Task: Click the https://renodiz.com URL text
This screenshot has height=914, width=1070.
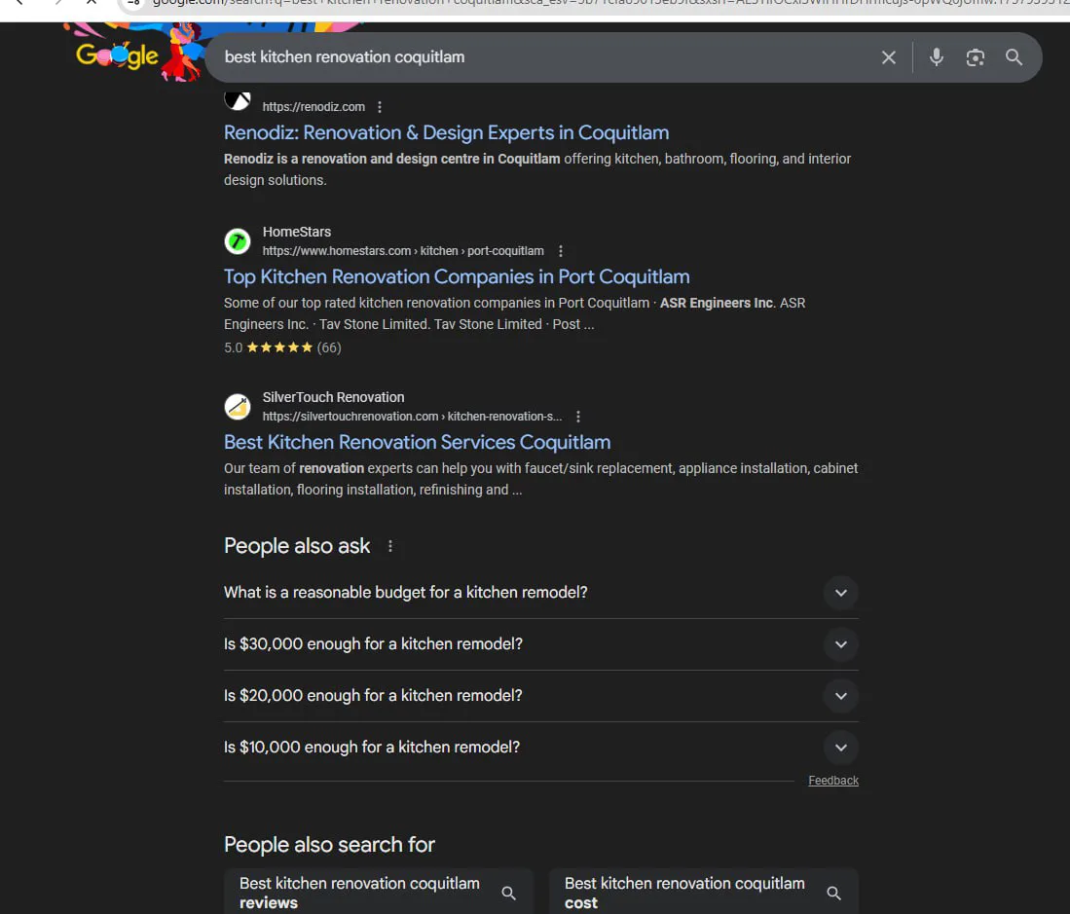Action: [314, 107]
